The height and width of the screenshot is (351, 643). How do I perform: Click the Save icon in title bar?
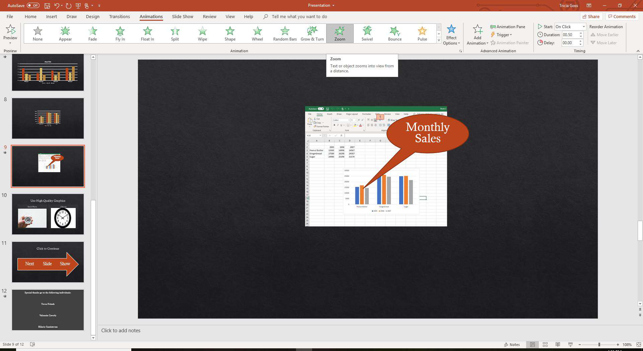47,6
